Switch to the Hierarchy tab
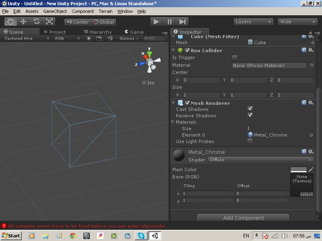322x241 pixels. point(98,32)
